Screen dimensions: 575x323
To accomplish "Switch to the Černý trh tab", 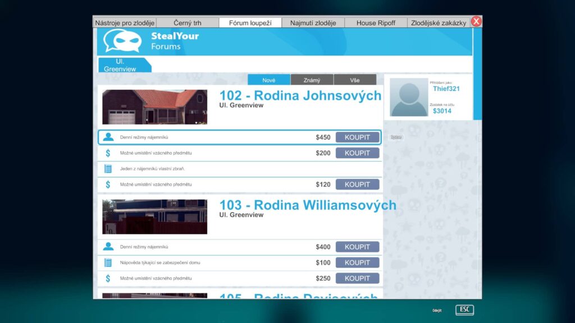I will 188,22.
